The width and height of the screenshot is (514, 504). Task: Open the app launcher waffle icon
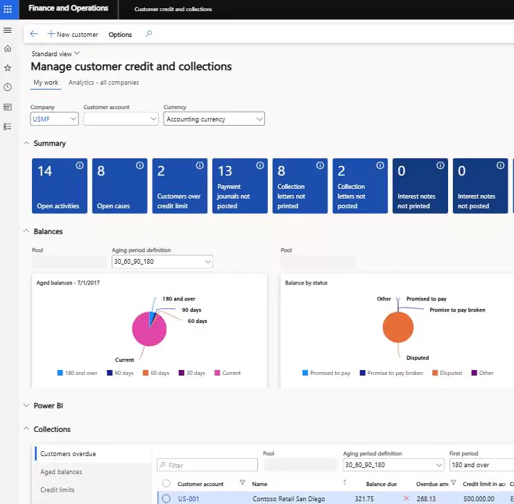8,9
